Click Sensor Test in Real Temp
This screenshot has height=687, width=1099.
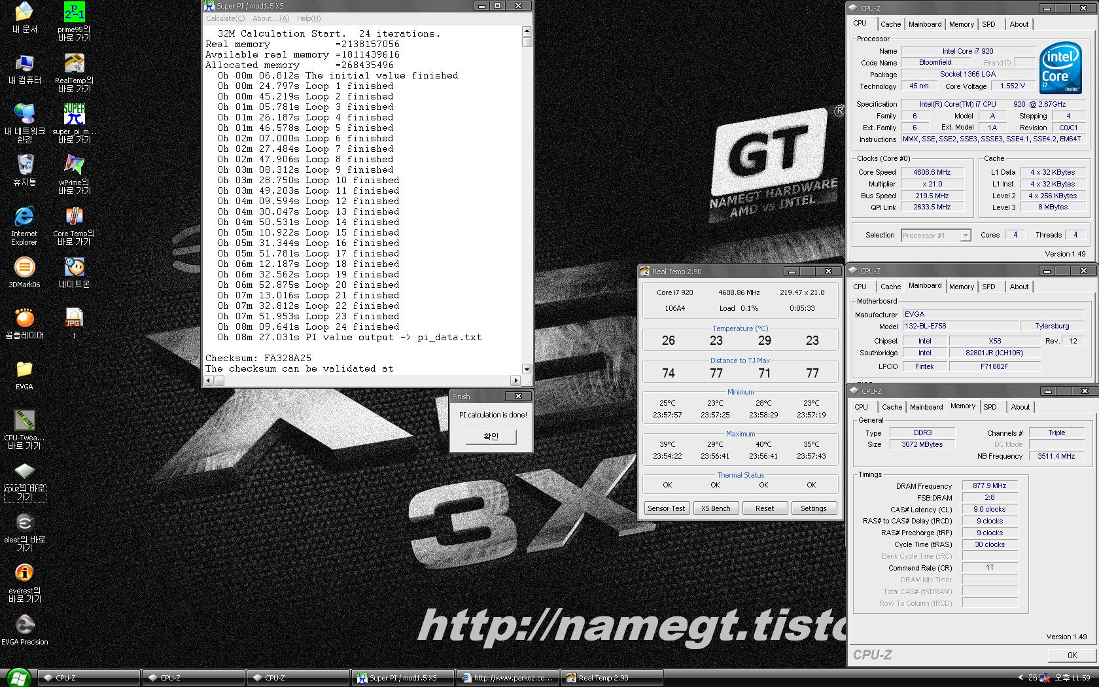pos(666,508)
